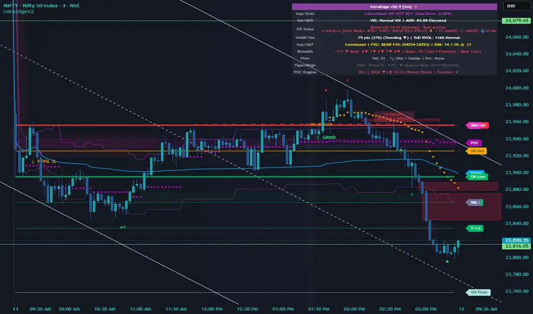
Task: Click the 23,960.00 price axis tick
Action: point(516,122)
